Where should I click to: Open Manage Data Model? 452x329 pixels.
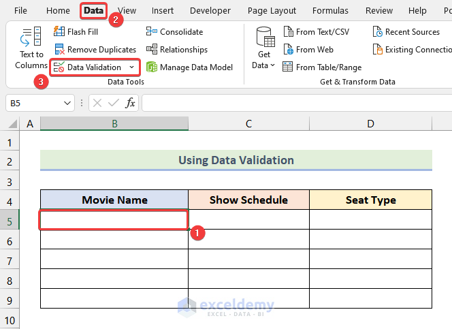click(x=152, y=67)
